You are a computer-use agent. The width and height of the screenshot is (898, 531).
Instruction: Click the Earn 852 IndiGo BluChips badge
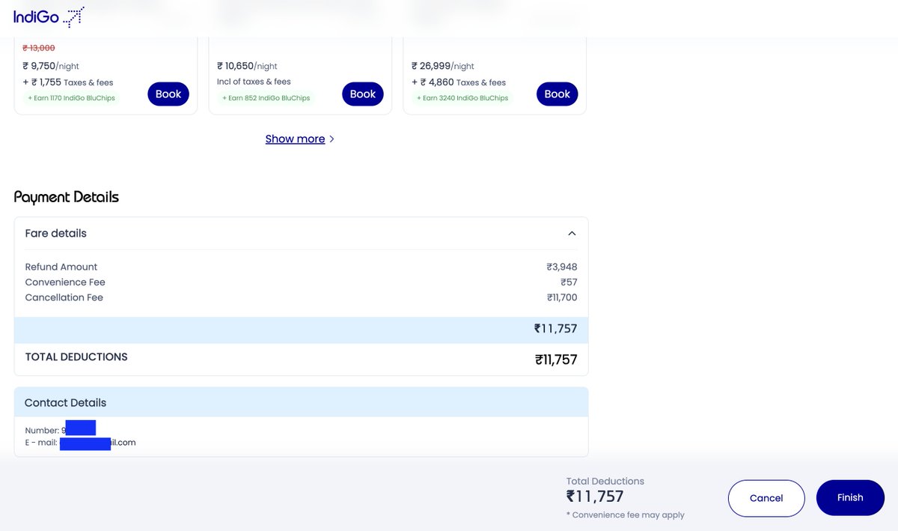(x=266, y=98)
